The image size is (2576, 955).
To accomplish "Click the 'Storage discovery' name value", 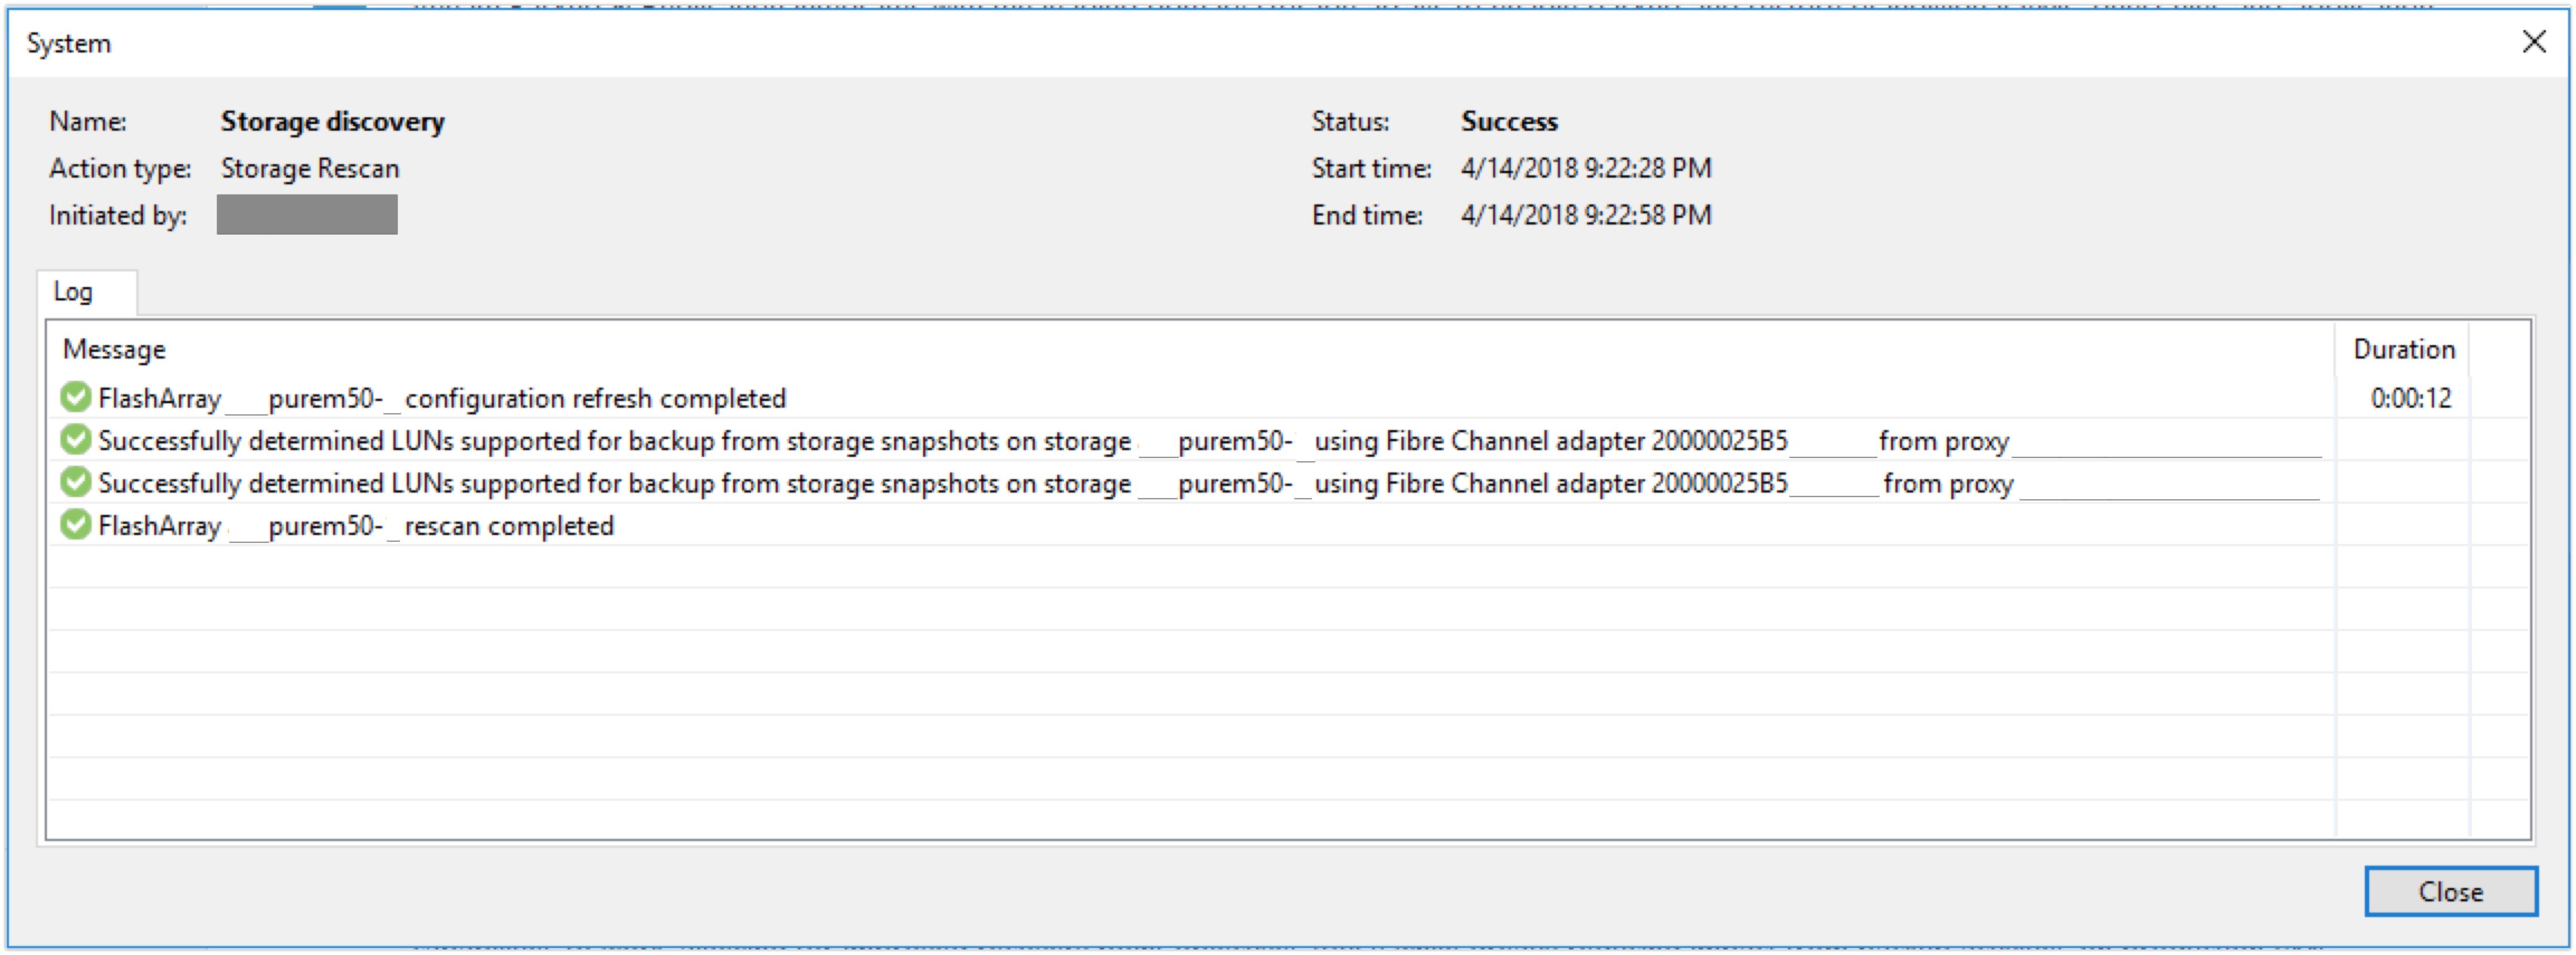I will point(332,122).
